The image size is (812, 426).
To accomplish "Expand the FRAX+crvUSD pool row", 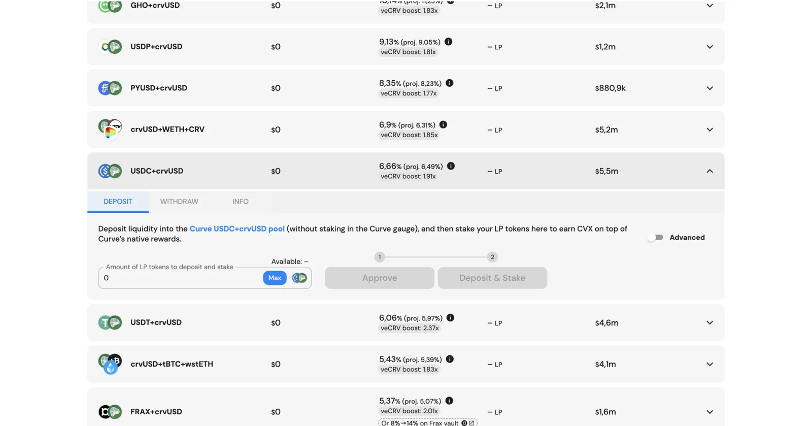I will point(709,412).
